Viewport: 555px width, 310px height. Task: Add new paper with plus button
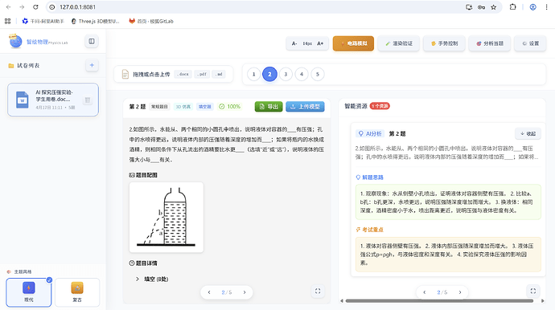(92, 65)
